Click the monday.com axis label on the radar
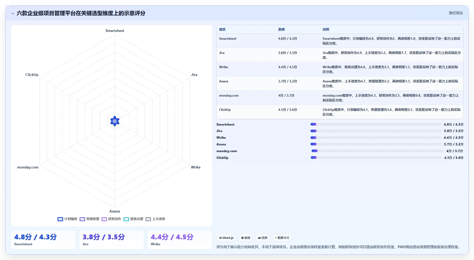The height and width of the screenshot is (260, 474). coord(28,167)
